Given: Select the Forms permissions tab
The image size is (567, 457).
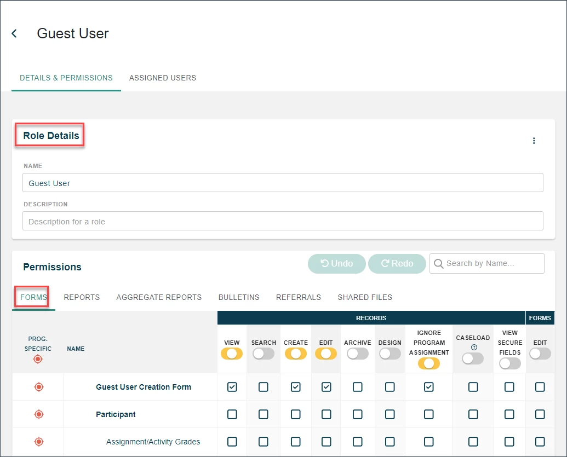Looking at the screenshot, I should (x=33, y=297).
